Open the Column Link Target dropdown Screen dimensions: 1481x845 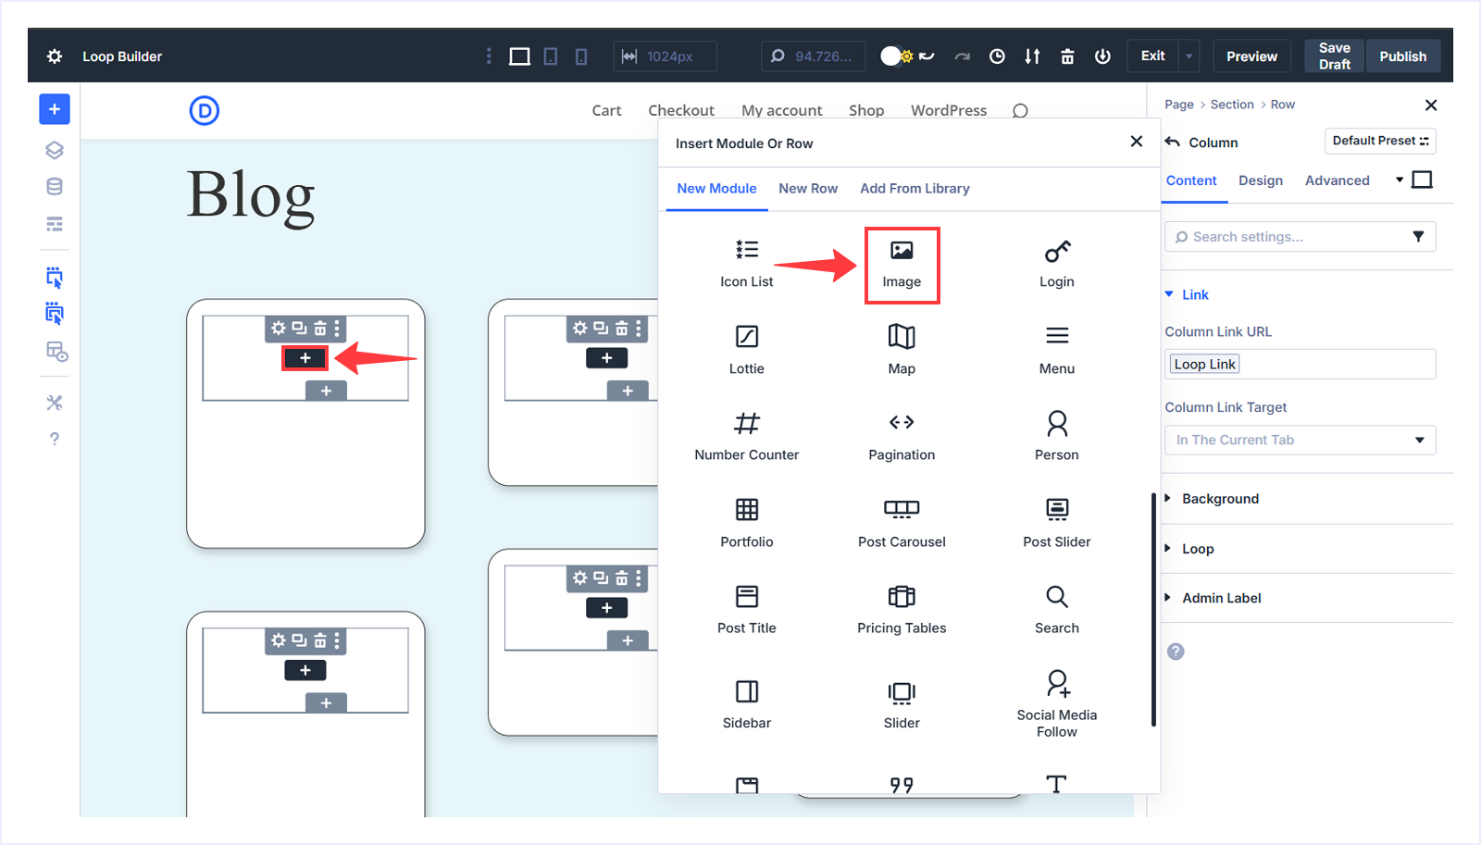click(1299, 440)
